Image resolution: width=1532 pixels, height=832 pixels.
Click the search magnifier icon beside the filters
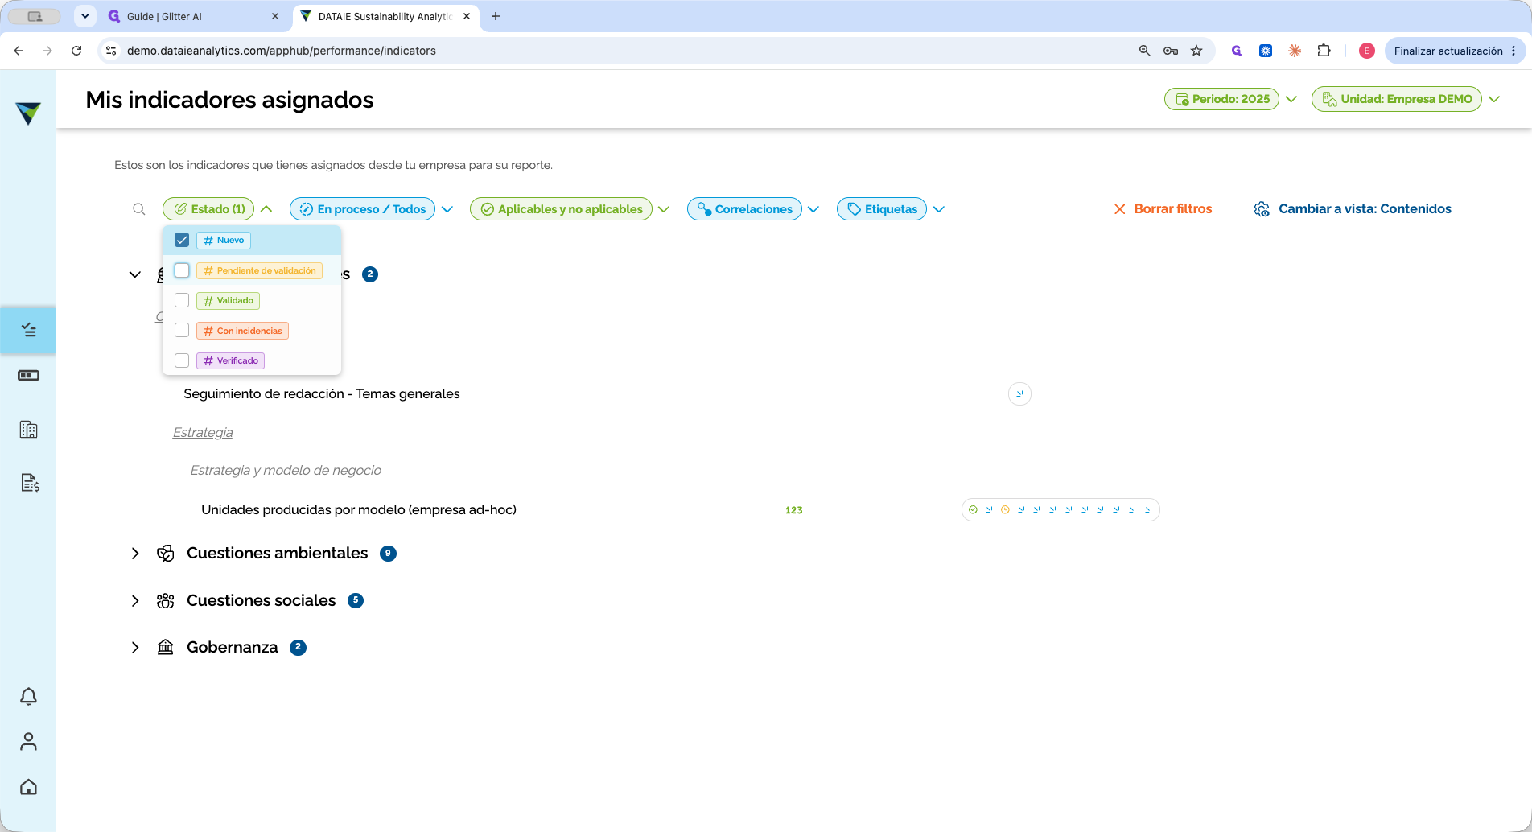pos(139,209)
